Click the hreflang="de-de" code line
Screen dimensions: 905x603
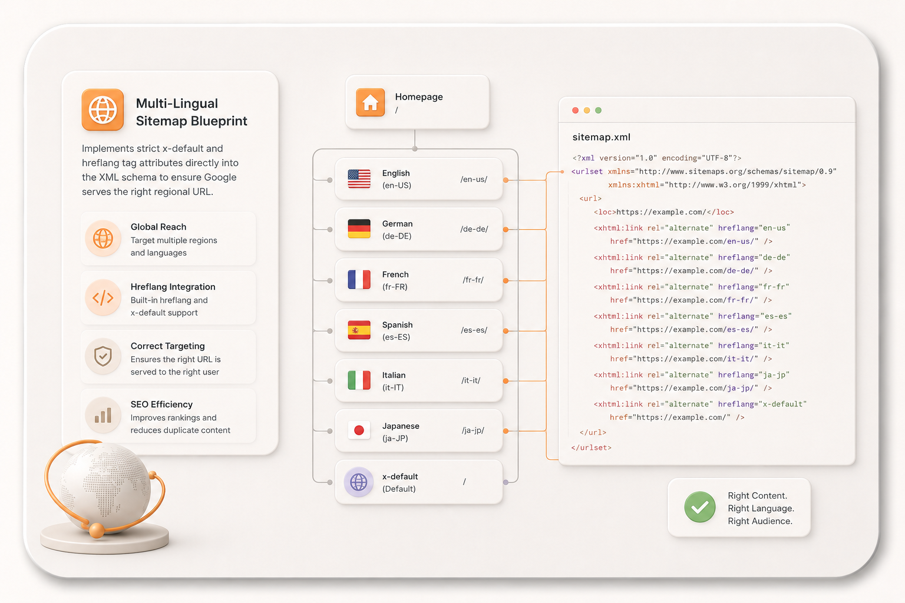[692, 257]
